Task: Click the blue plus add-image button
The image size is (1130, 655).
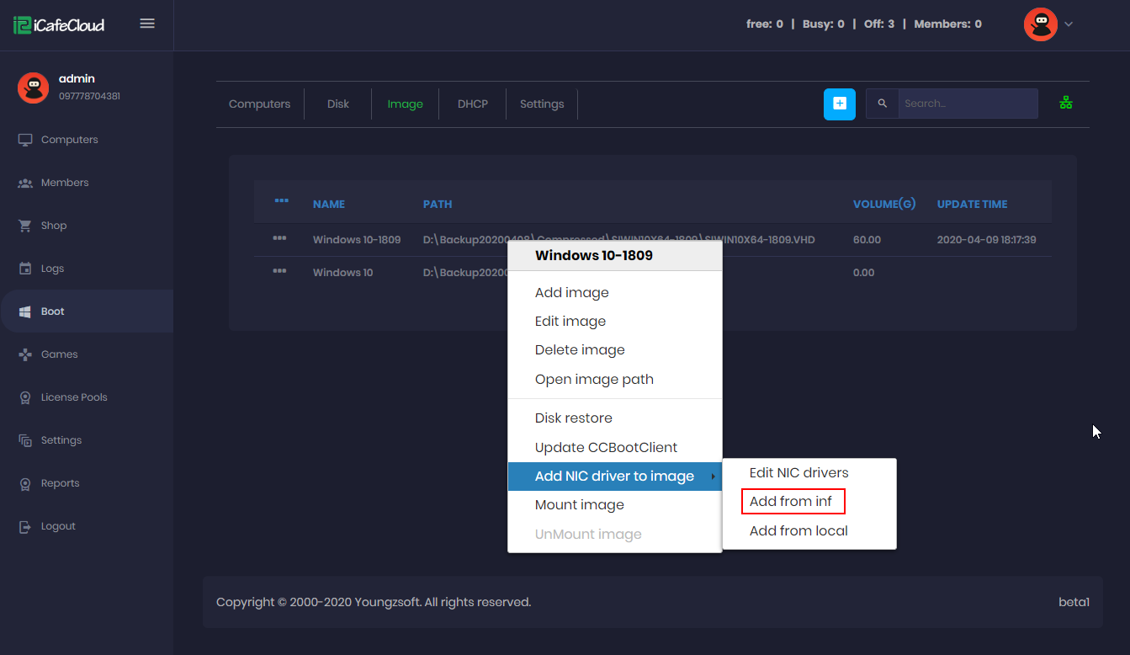Action: [839, 103]
